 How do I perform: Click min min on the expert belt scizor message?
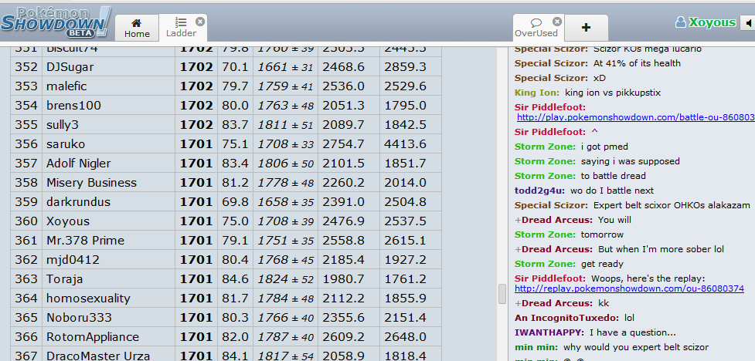click(535, 347)
